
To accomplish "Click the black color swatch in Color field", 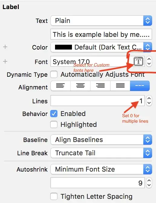I will pyautogui.click(x=63, y=47).
